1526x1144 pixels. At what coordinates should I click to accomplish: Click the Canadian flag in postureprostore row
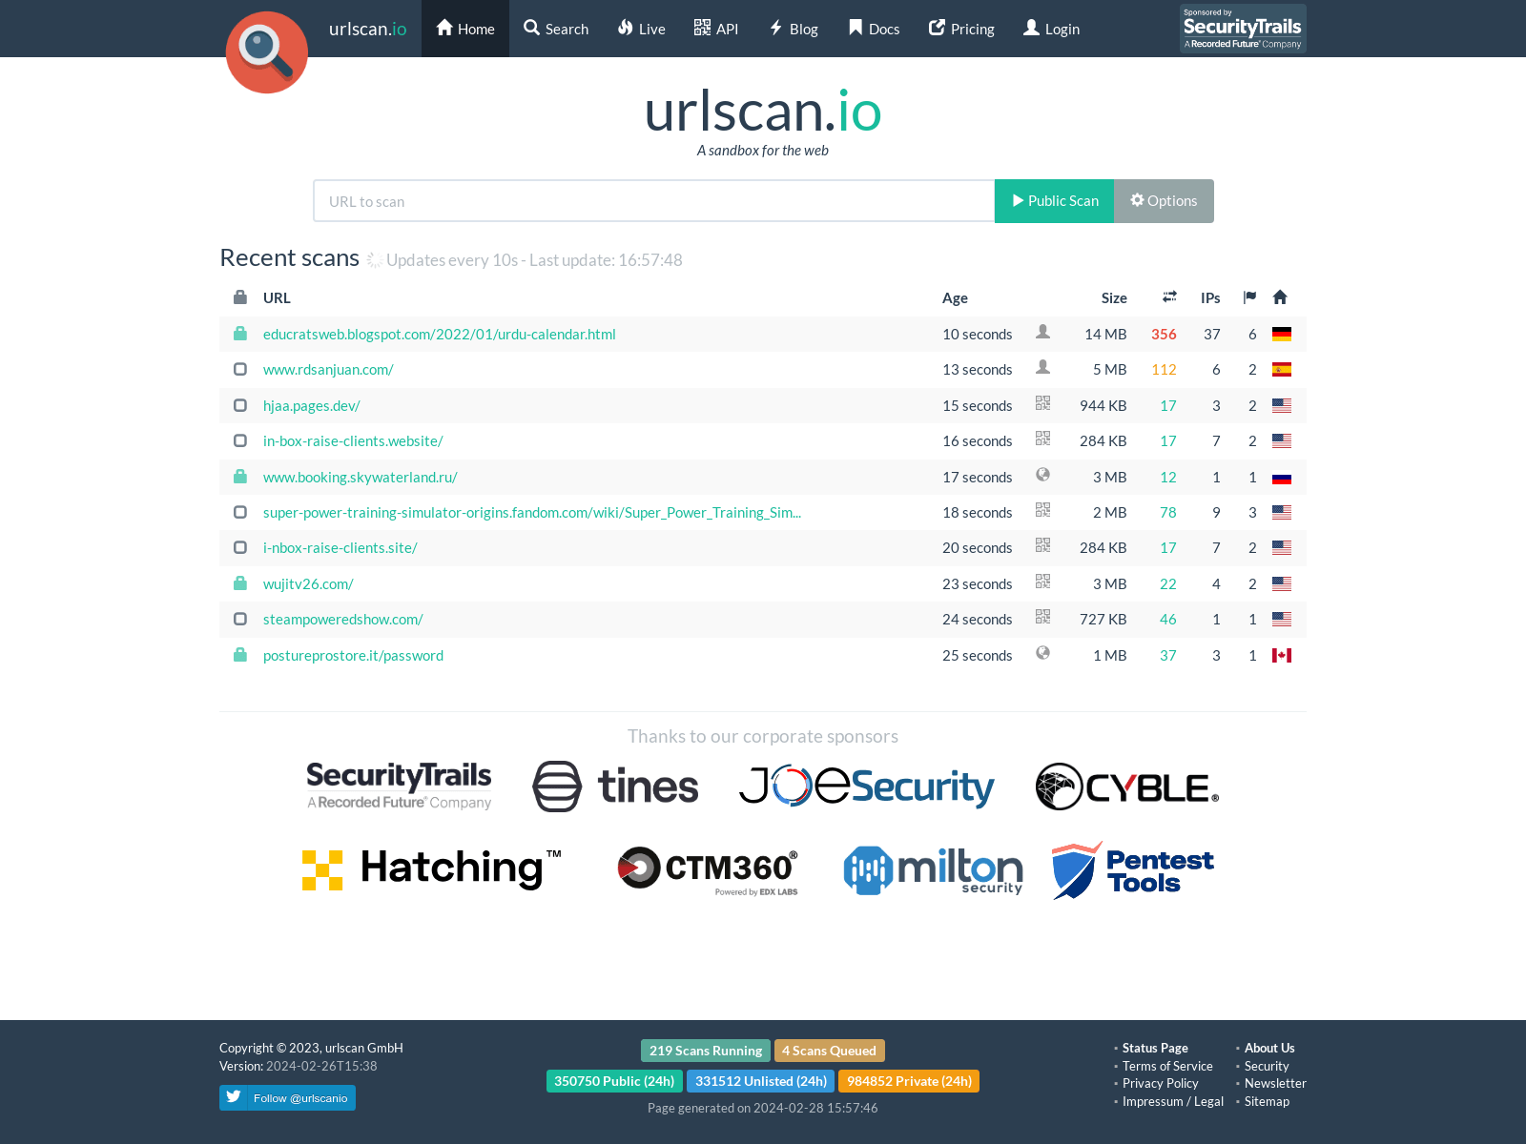coord(1282,656)
